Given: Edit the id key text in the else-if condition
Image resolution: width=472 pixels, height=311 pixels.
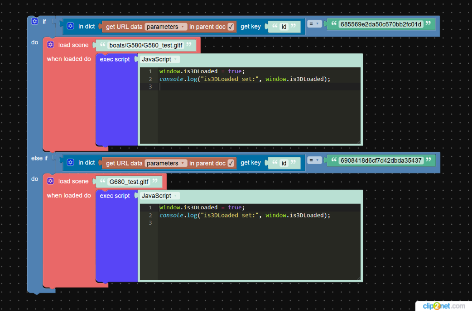Looking at the screenshot, I should pos(284,163).
